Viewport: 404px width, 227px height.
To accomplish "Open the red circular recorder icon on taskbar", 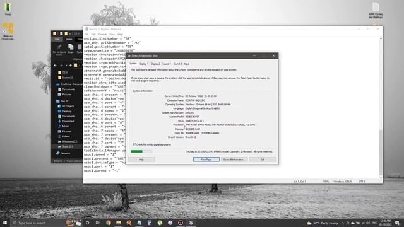I will coord(181,223).
